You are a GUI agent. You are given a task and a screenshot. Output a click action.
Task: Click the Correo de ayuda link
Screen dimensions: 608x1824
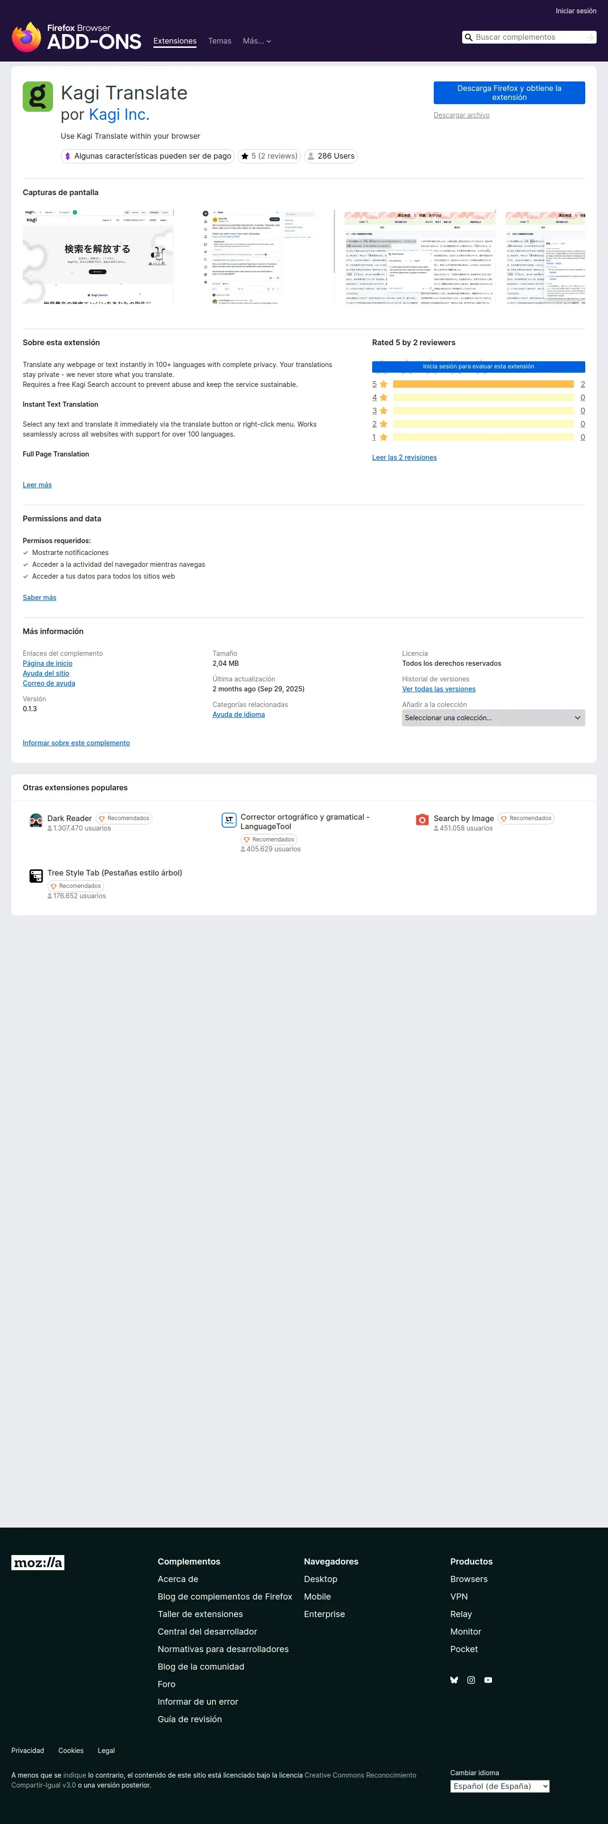click(49, 683)
